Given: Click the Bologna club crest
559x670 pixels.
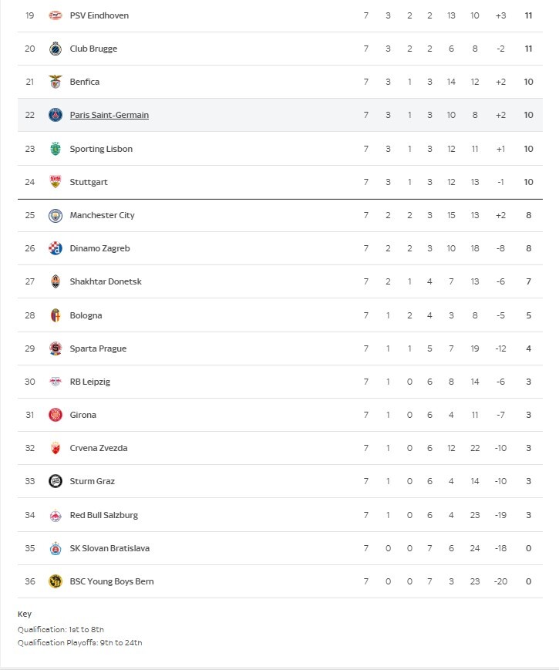Looking at the screenshot, I should 56,315.
